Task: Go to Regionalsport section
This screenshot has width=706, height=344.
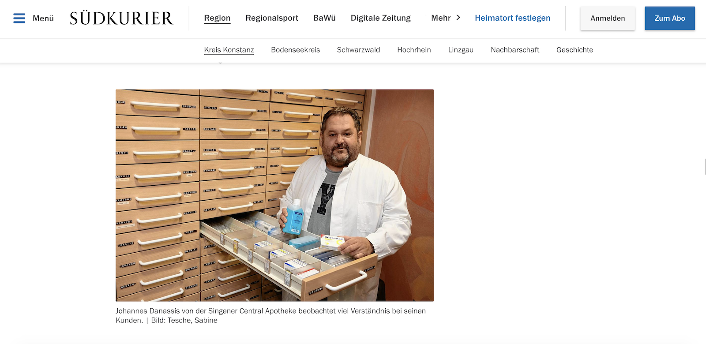Action: click(272, 18)
